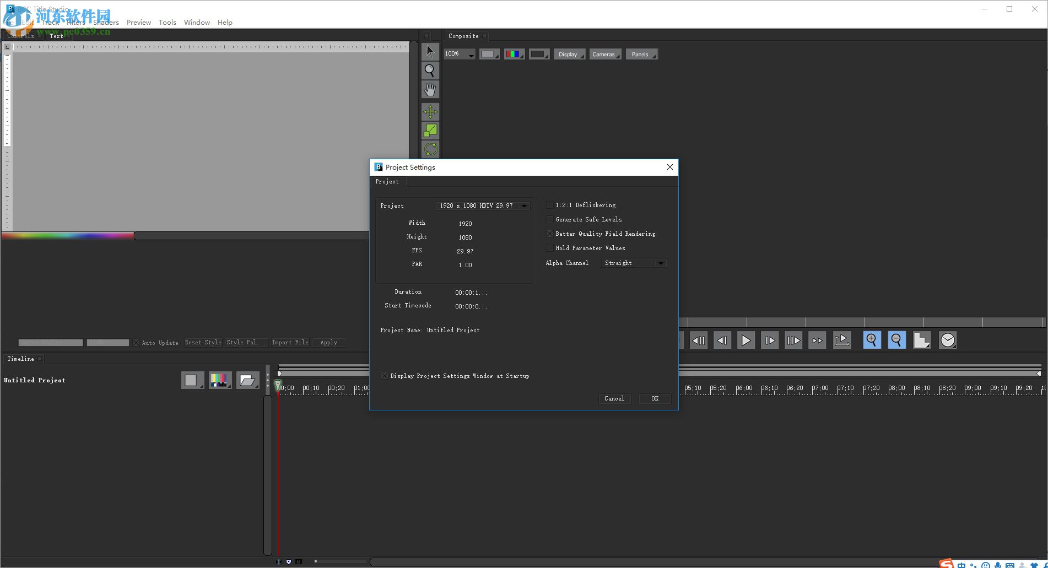
Task: Select the magnifier zoom tool
Action: [x=430, y=71]
